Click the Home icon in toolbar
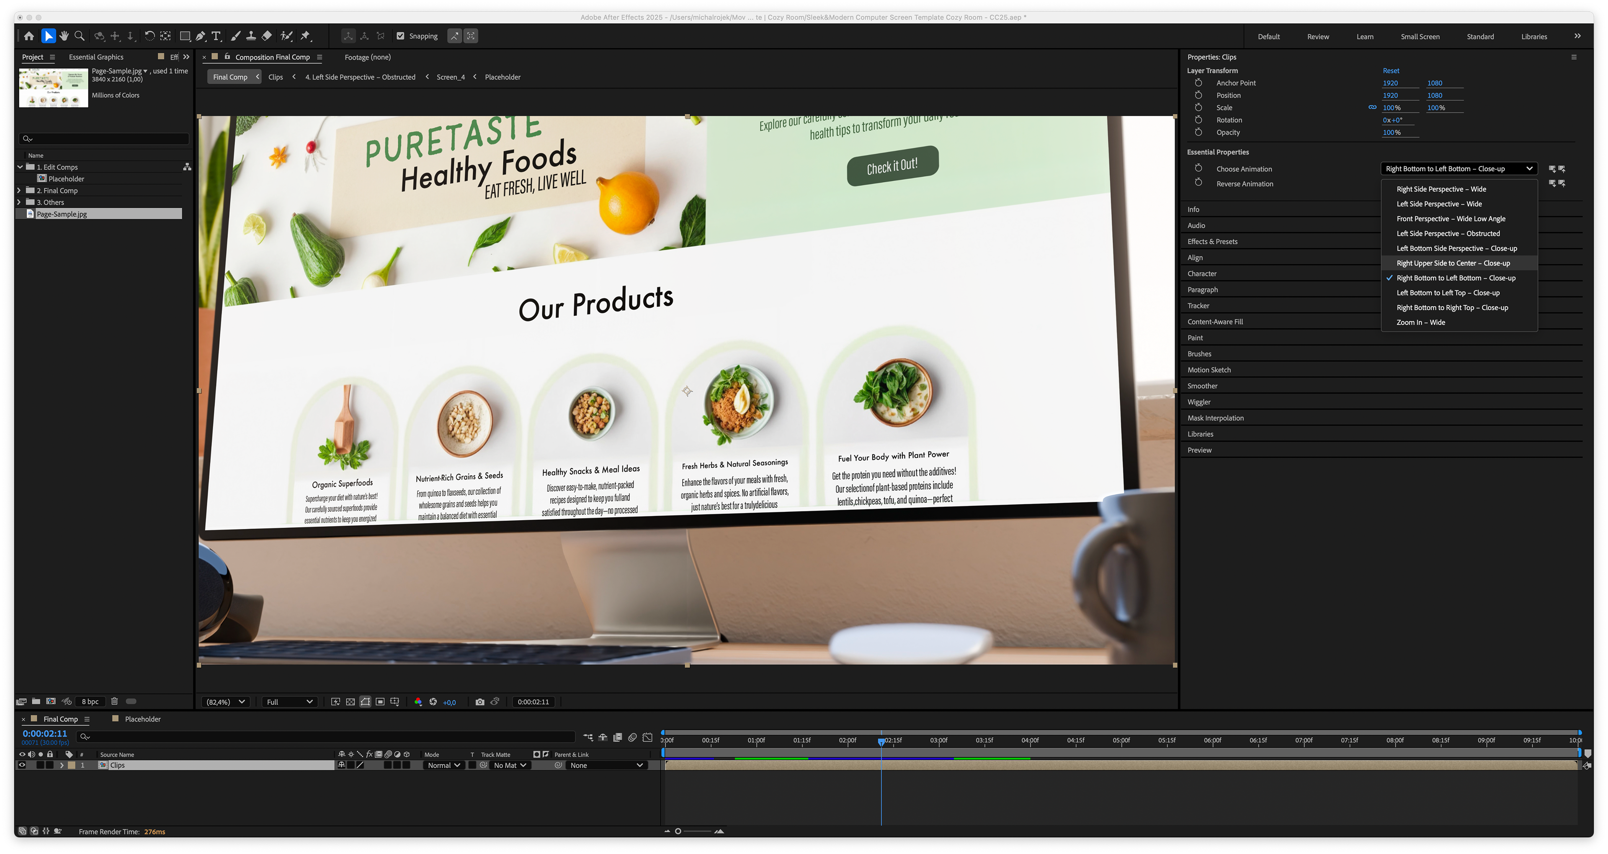 coord(29,36)
